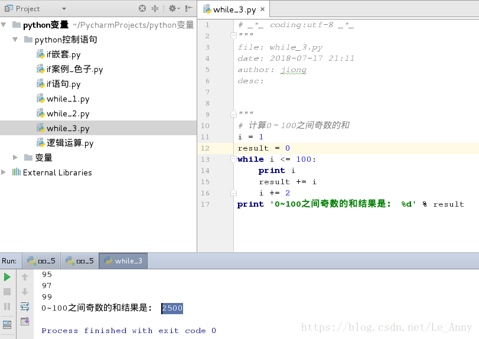Expand External Libraries node

point(4,172)
